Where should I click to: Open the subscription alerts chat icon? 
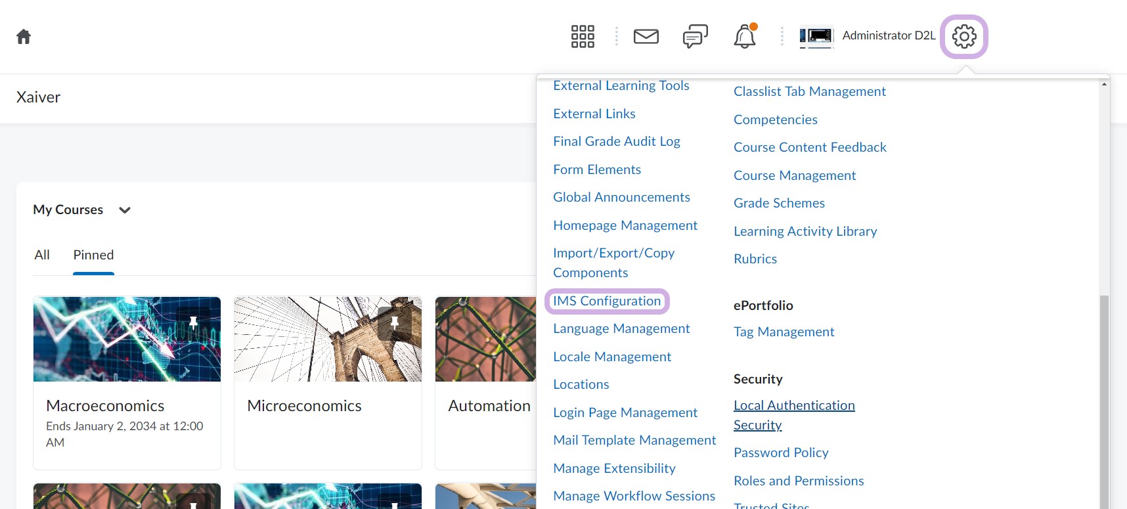pos(696,37)
